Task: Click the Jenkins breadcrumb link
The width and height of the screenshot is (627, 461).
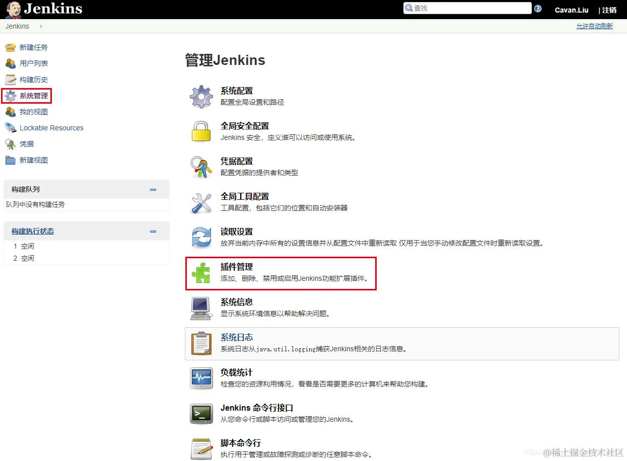Action: (x=17, y=26)
